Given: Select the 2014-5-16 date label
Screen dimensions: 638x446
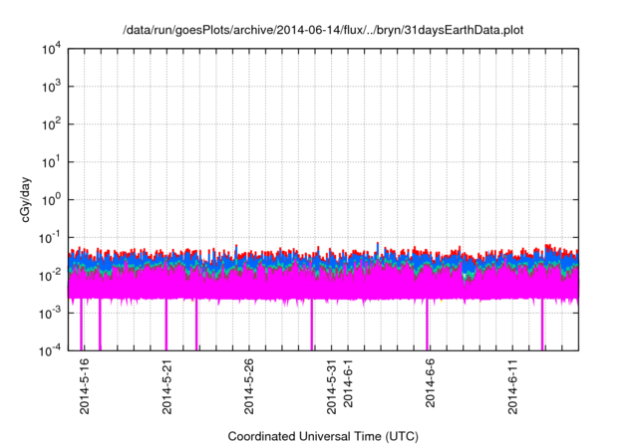Looking at the screenshot, I should 85,386.
